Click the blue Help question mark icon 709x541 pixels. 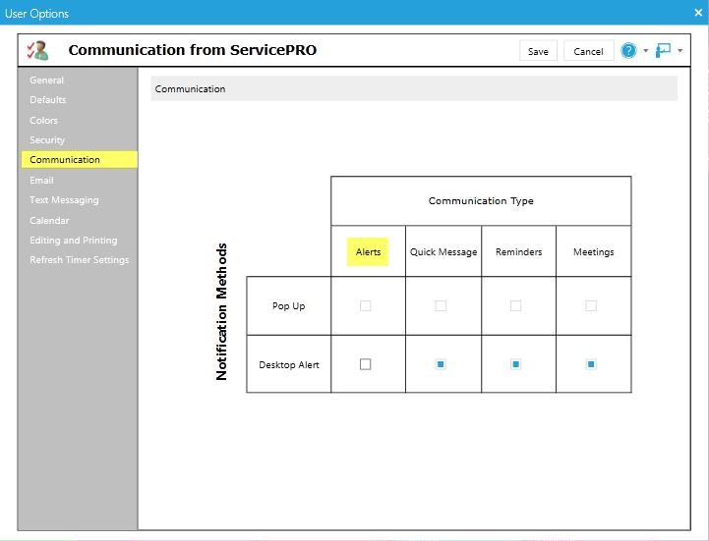click(x=628, y=51)
